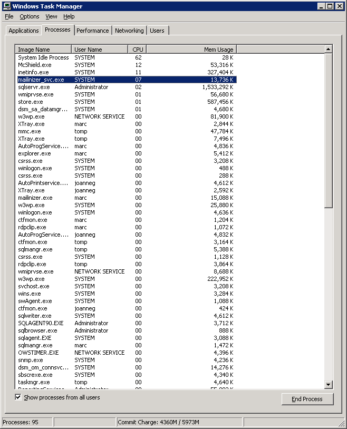Sort by Image Name column header
347x429 pixels.
pos(43,50)
